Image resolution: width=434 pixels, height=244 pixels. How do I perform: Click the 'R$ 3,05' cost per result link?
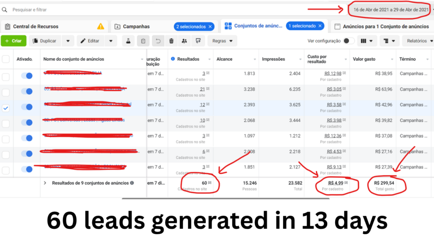coord(334,89)
